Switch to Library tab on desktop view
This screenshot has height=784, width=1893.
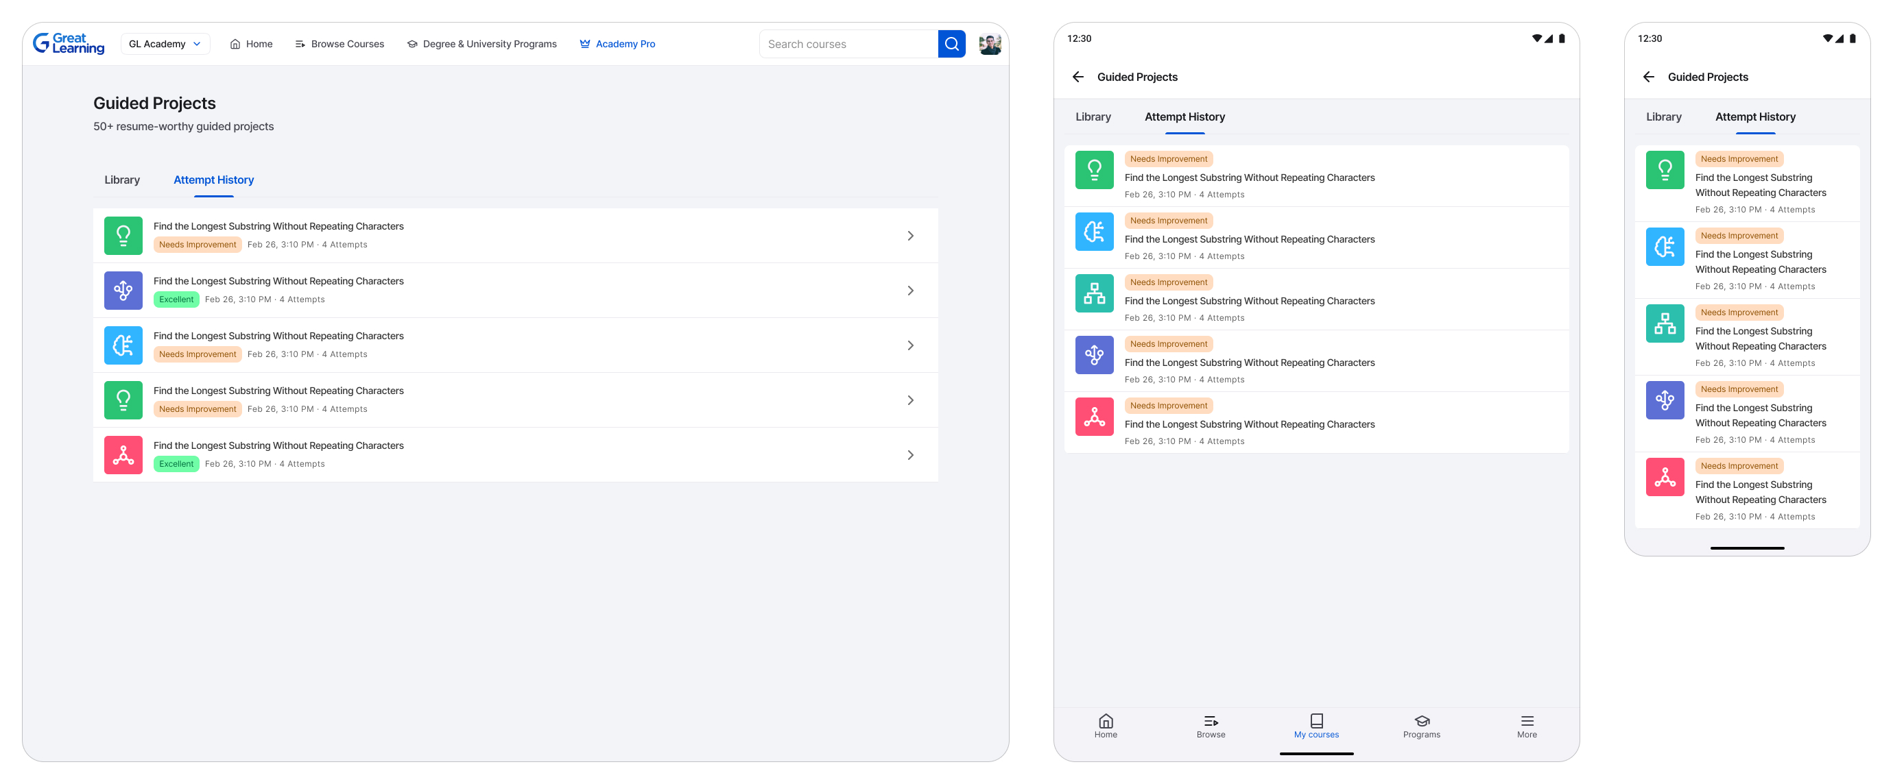pos(122,180)
